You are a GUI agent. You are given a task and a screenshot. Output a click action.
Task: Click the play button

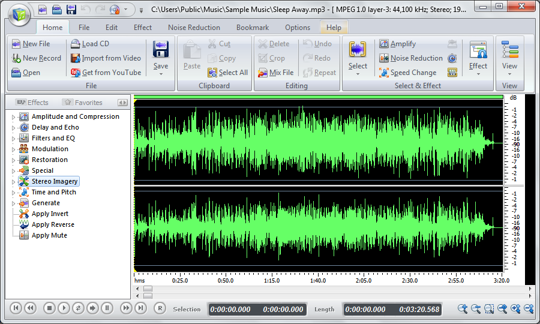click(x=64, y=308)
